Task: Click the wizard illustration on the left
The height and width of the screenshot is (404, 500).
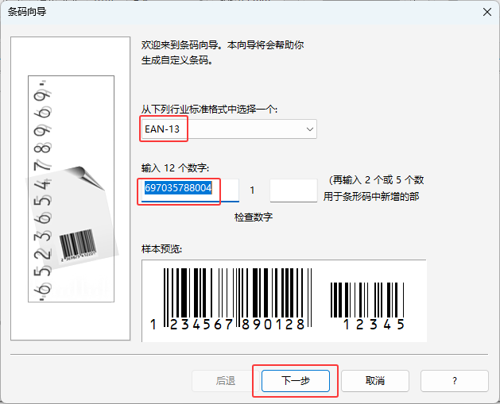Action: (71, 188)
